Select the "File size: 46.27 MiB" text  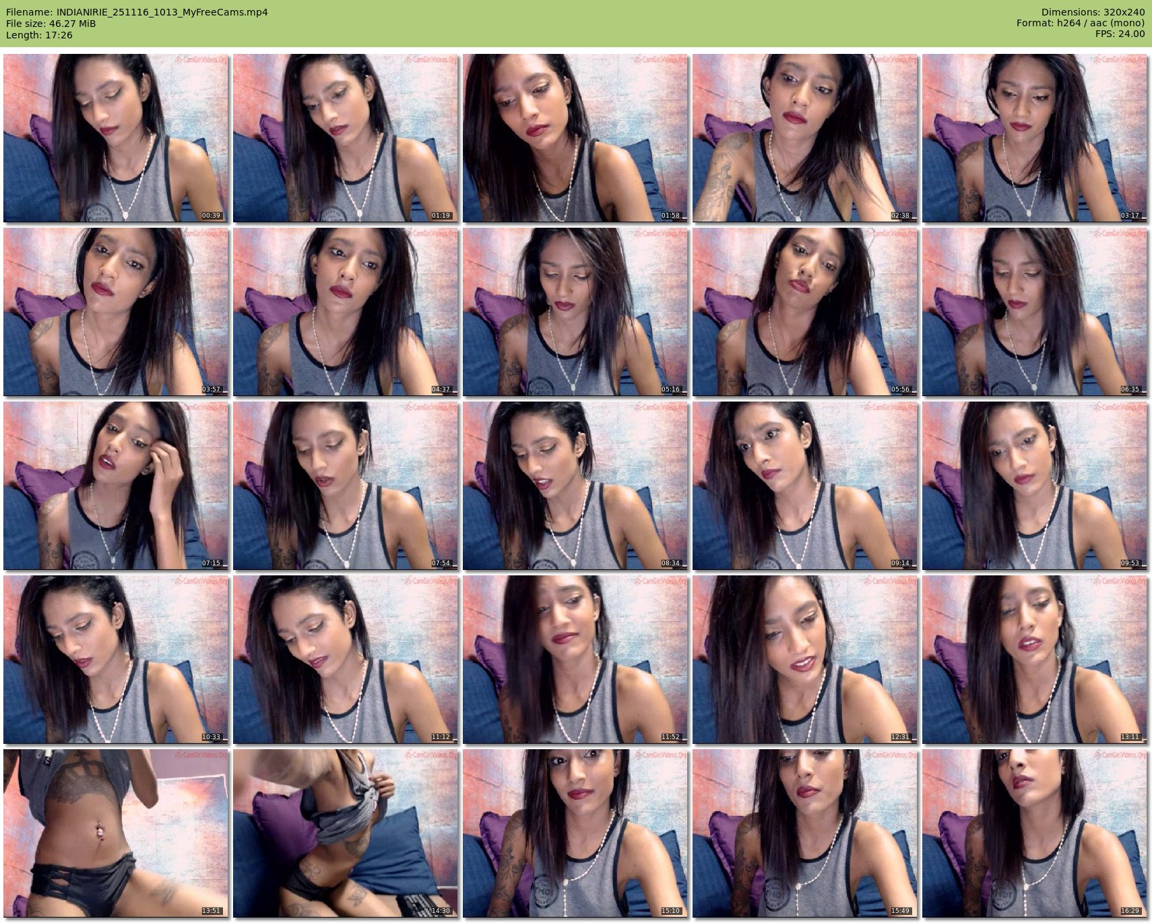[x=51, y=24]
